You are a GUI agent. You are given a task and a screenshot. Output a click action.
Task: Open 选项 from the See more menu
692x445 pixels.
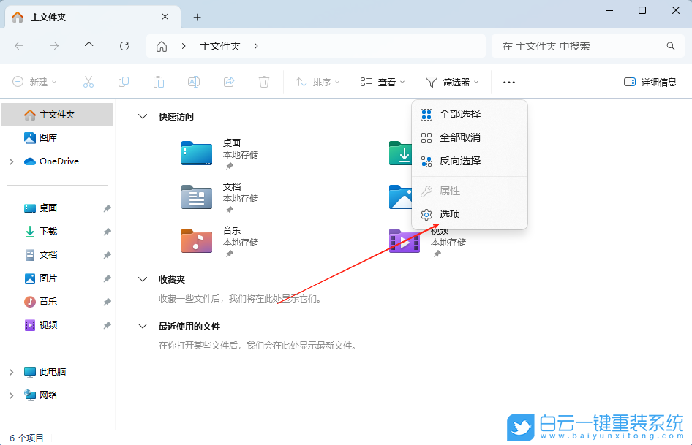tap(448, 214)
